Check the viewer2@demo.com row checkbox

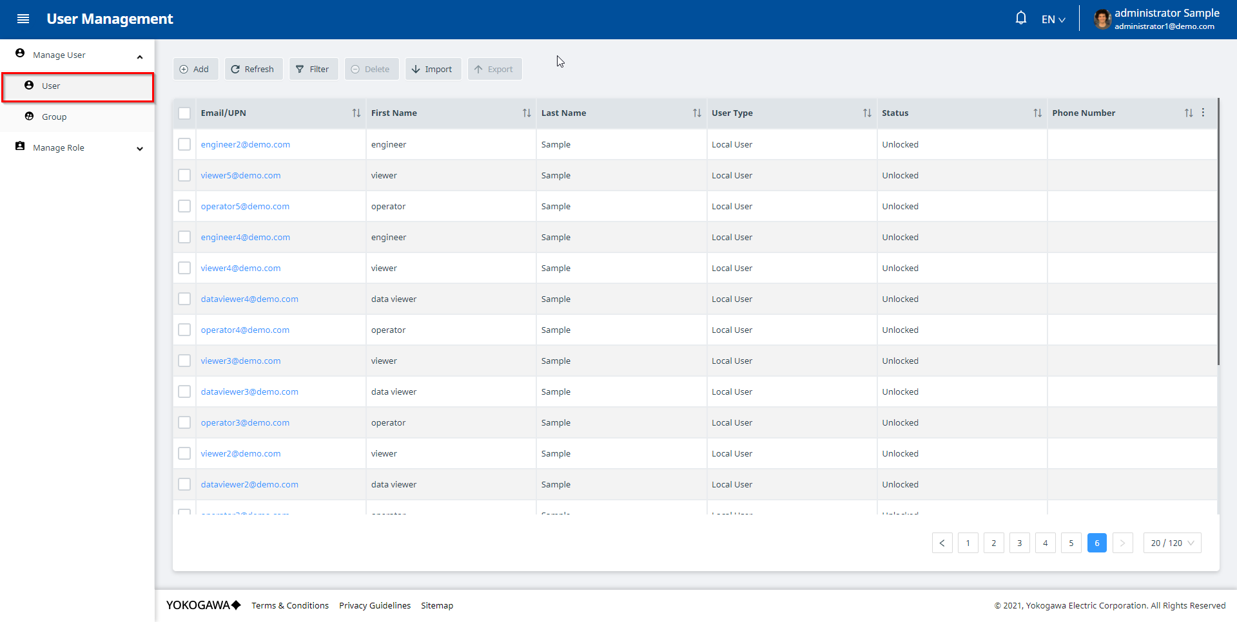click(x=184, y=453)
